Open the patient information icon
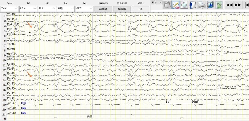 (193, 5)
